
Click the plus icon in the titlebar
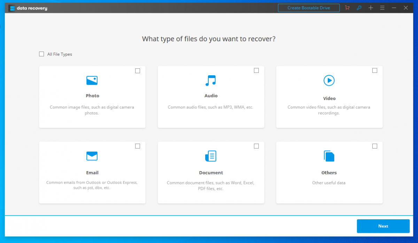(x=371, y=8)
